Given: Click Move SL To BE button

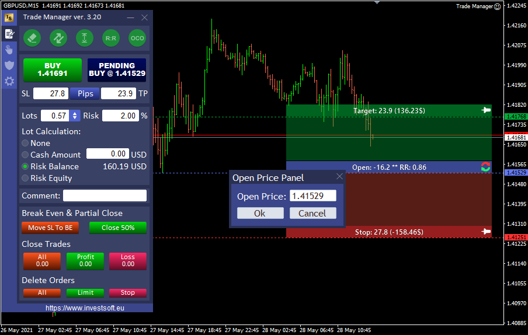Looking at the screenshot, I should 50,228.
